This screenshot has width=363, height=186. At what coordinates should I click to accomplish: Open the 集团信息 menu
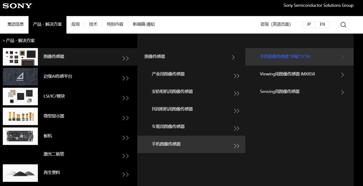point(16,24)
